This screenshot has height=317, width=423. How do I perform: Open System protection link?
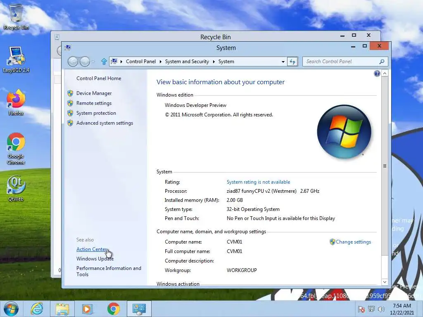point(96,113)
